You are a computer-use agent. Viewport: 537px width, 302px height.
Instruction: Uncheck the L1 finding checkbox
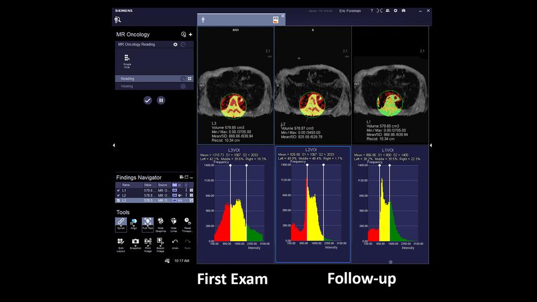coord(119,189)
